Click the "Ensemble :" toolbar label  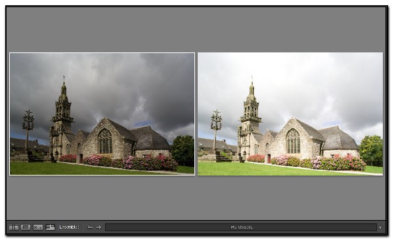(70, 227)
